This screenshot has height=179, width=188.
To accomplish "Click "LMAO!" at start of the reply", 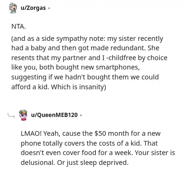I will pos(31,133).
